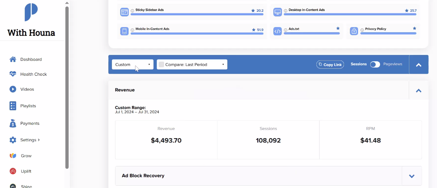The image size is (437, 188).
Task: Expand the Ad Block Recovery section
Action: tap(411, 176)
